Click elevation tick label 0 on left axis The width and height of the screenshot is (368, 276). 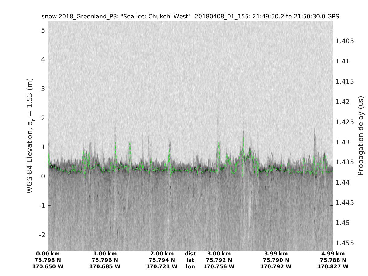point(44,176)
